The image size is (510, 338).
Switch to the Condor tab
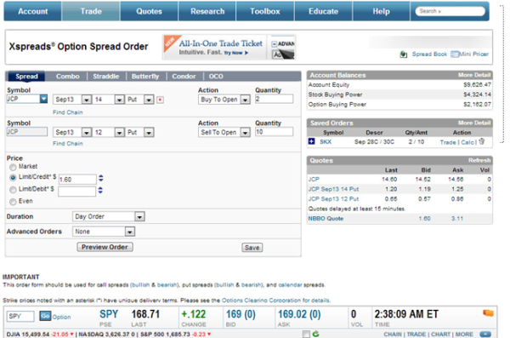click(x=184, y=77)
